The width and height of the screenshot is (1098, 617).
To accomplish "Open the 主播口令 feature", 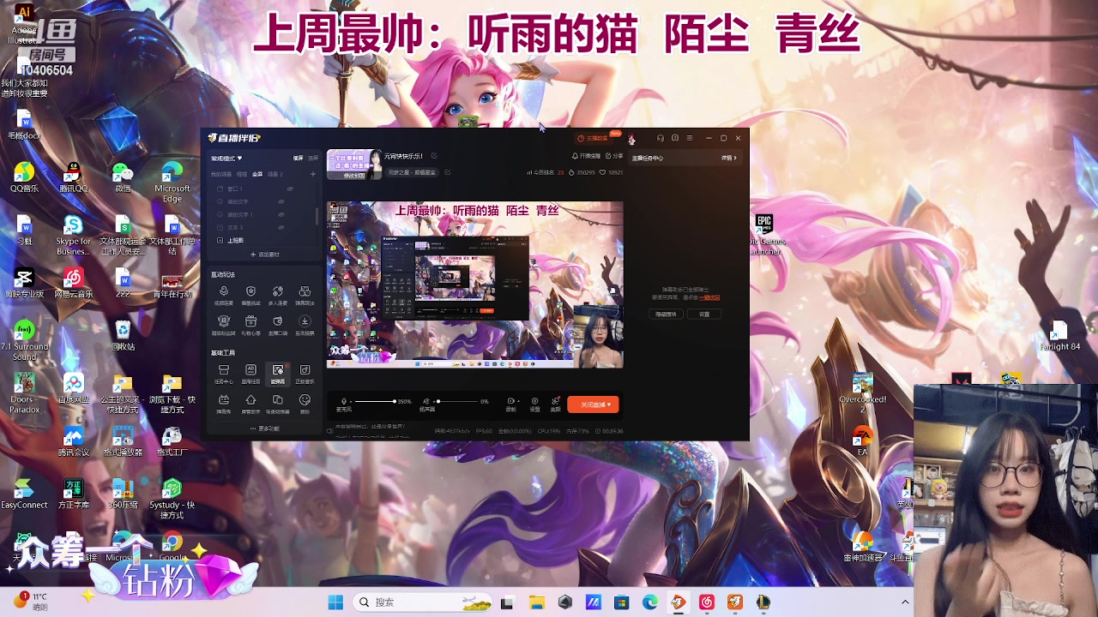I will click(277, 325).
